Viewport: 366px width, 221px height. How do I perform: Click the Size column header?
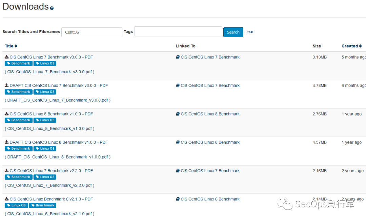(x=317, y=46)
